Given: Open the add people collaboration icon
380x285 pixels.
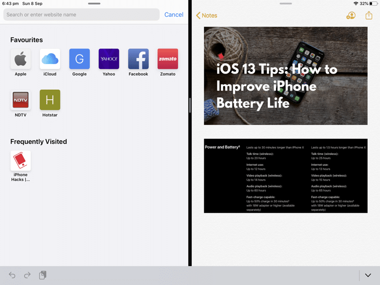Looking at the screenshot, I should [351, 16].
